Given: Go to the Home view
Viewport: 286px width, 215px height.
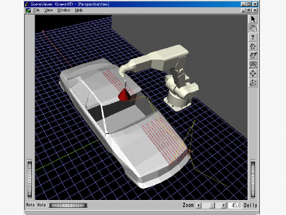Looking at the screenshot, I should (x=253, y=47).
